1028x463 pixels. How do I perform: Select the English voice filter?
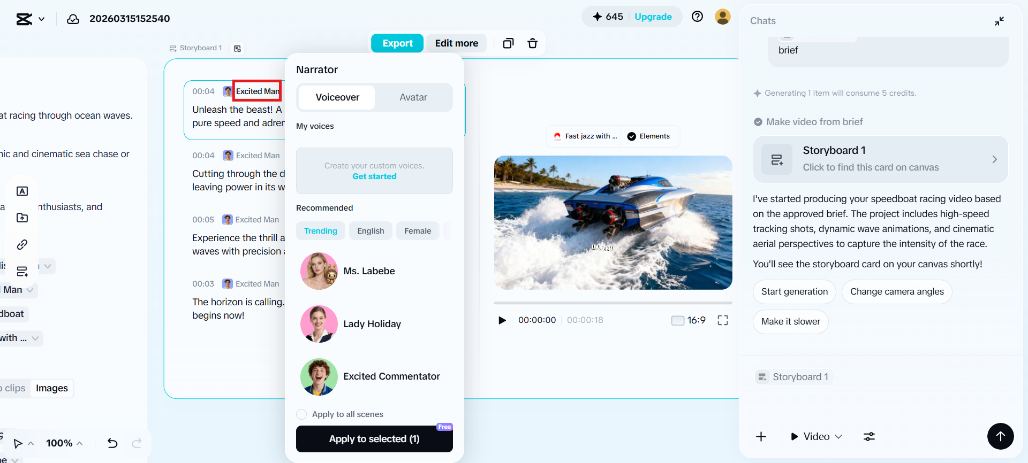pos(371,231)
